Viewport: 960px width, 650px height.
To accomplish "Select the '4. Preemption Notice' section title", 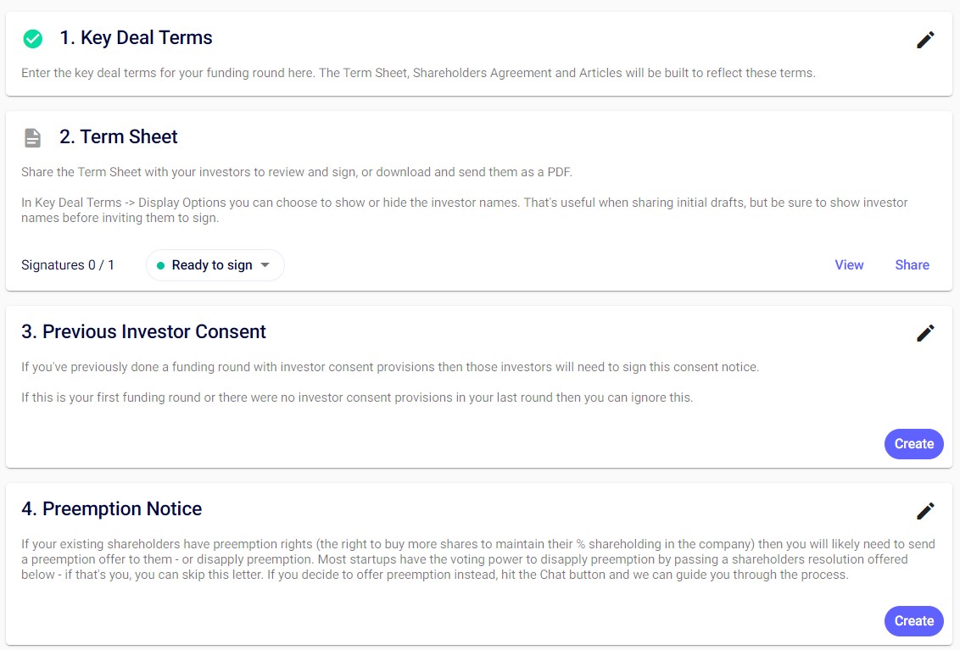I will 111,509.
